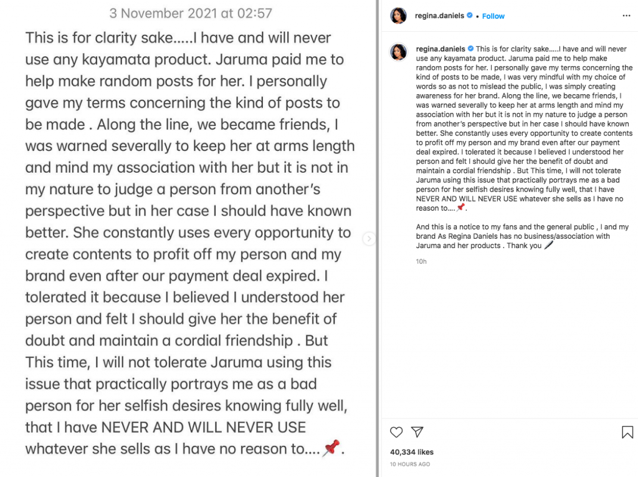This screenshot has width=638, height=477.
Task: Open the caption's regina.daniels avatar
Action: (398, 52)
